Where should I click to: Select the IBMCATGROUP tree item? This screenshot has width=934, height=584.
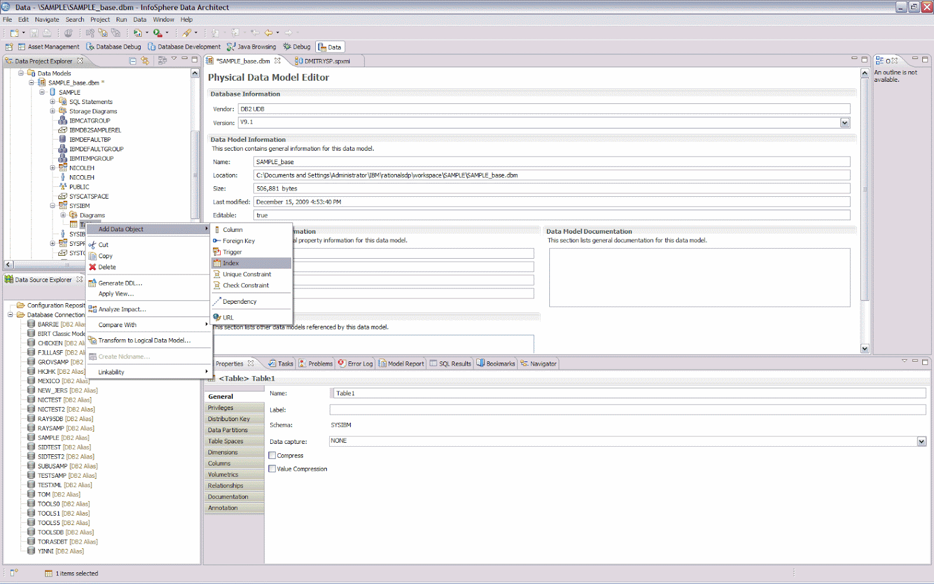pos(89,121)
